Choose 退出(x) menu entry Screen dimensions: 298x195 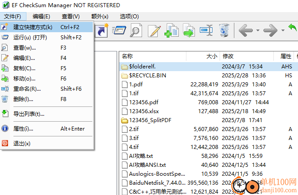(47, 144)
